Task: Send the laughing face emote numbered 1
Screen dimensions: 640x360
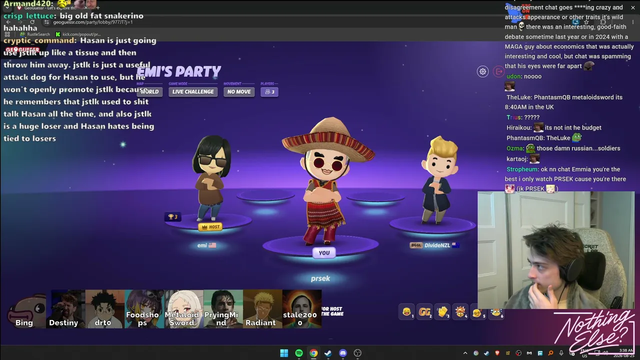Action: [407, 312]
